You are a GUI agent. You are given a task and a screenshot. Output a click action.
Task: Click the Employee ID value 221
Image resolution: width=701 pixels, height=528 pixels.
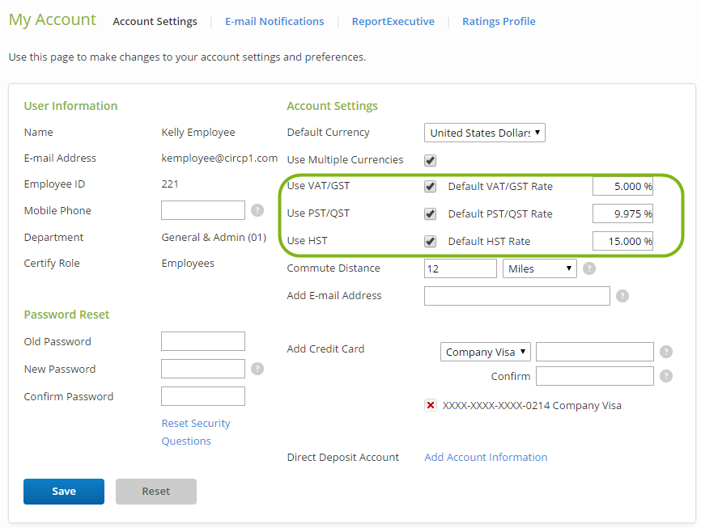click(x=170, y=184)
